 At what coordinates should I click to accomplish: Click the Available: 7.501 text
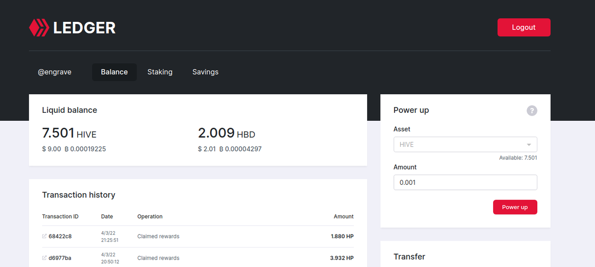[x=518, y=158]
